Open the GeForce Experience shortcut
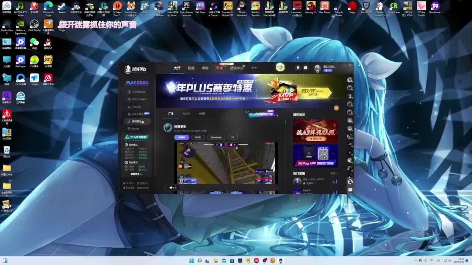Screen dimensions: 472x265 [x=21, y=27]
